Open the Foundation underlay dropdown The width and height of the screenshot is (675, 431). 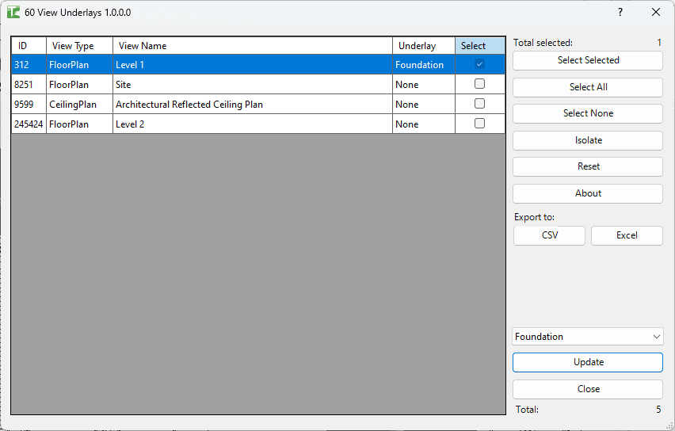point(588,336)
